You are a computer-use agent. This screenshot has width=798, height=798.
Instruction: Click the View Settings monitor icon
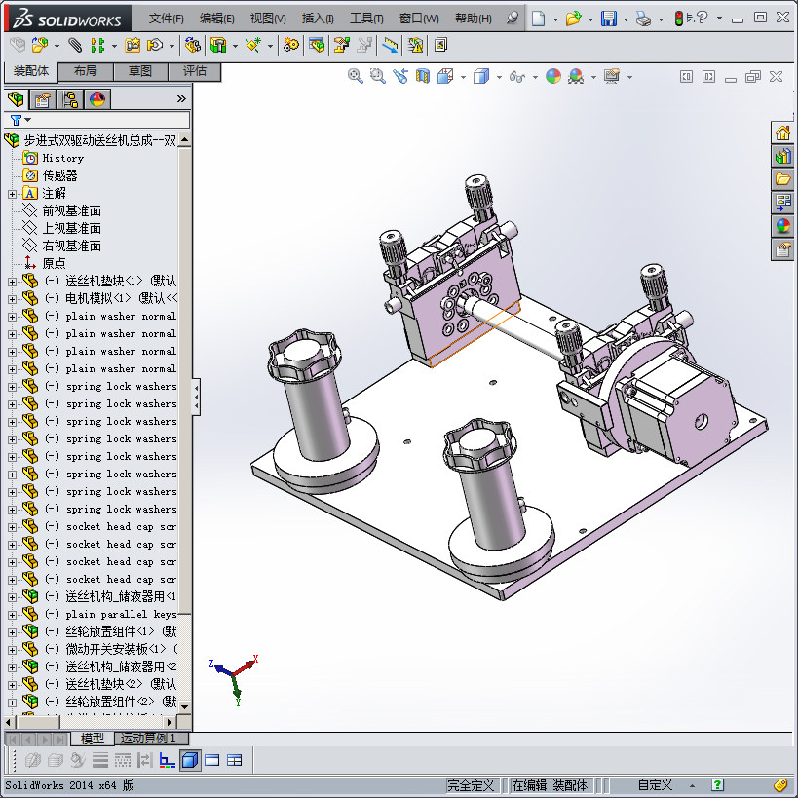click(612, 76)
